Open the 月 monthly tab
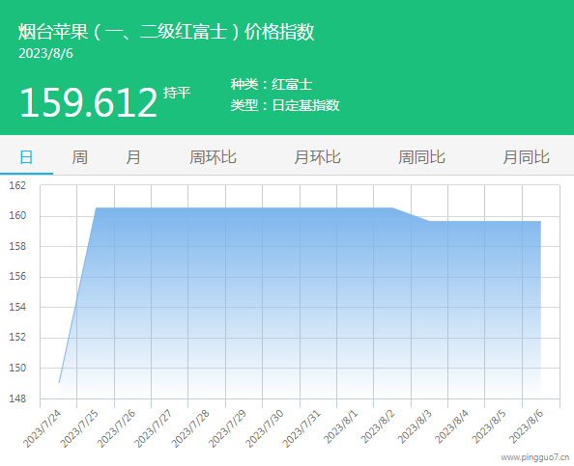This screenshot has width=574, height=466. pos(133,157)
